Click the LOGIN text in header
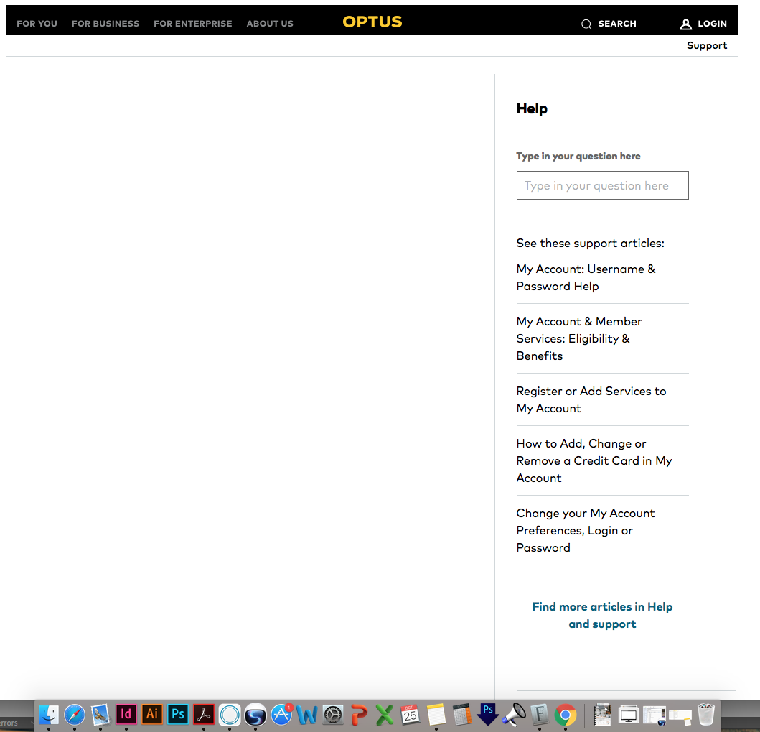Screen dimensions: 760x732 (x=712, y=23)
